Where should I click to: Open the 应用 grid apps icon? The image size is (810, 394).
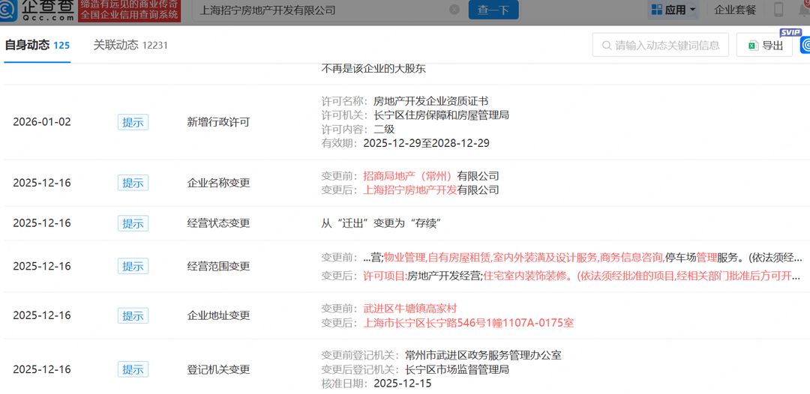click(x=656, y=9)
